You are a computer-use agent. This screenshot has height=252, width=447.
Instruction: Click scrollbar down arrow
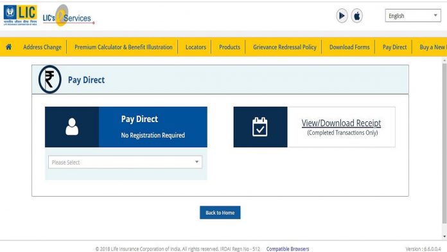[x=444, y=237]
